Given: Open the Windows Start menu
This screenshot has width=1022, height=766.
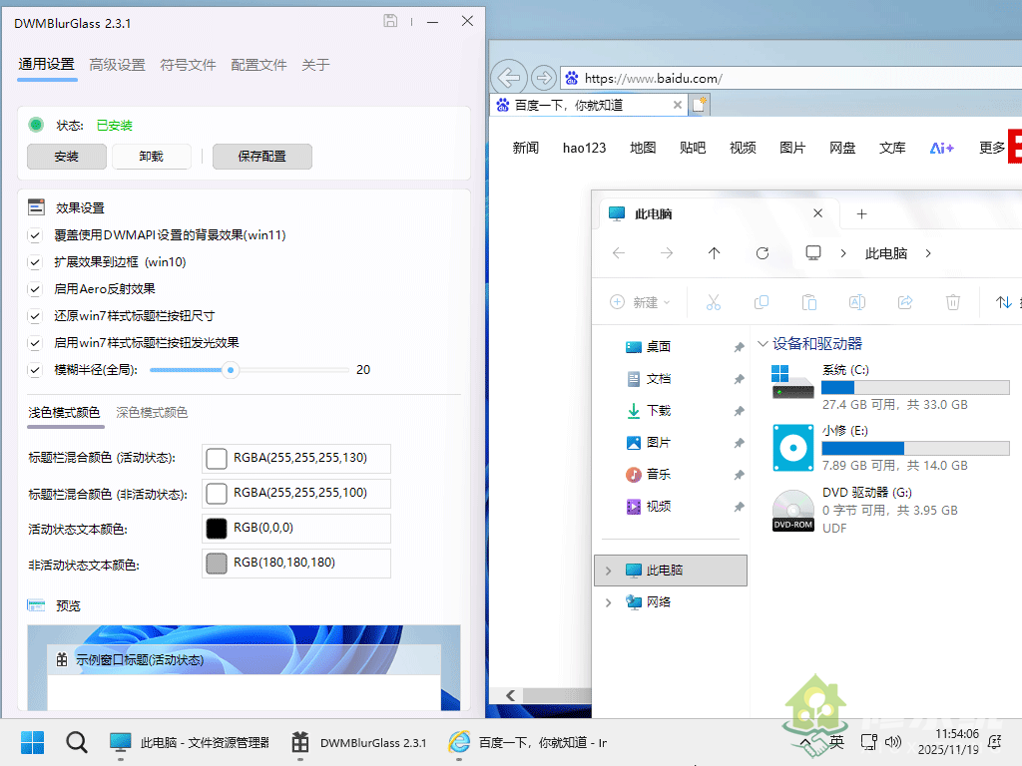Looking at the screenshot, I should coord(33,742).
